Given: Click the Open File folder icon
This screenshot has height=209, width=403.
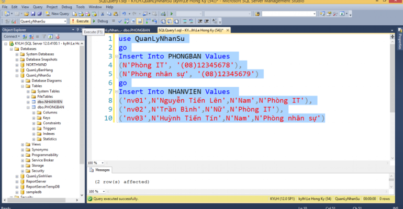Looking at the screenshot, I should click(x=27, y=14).
